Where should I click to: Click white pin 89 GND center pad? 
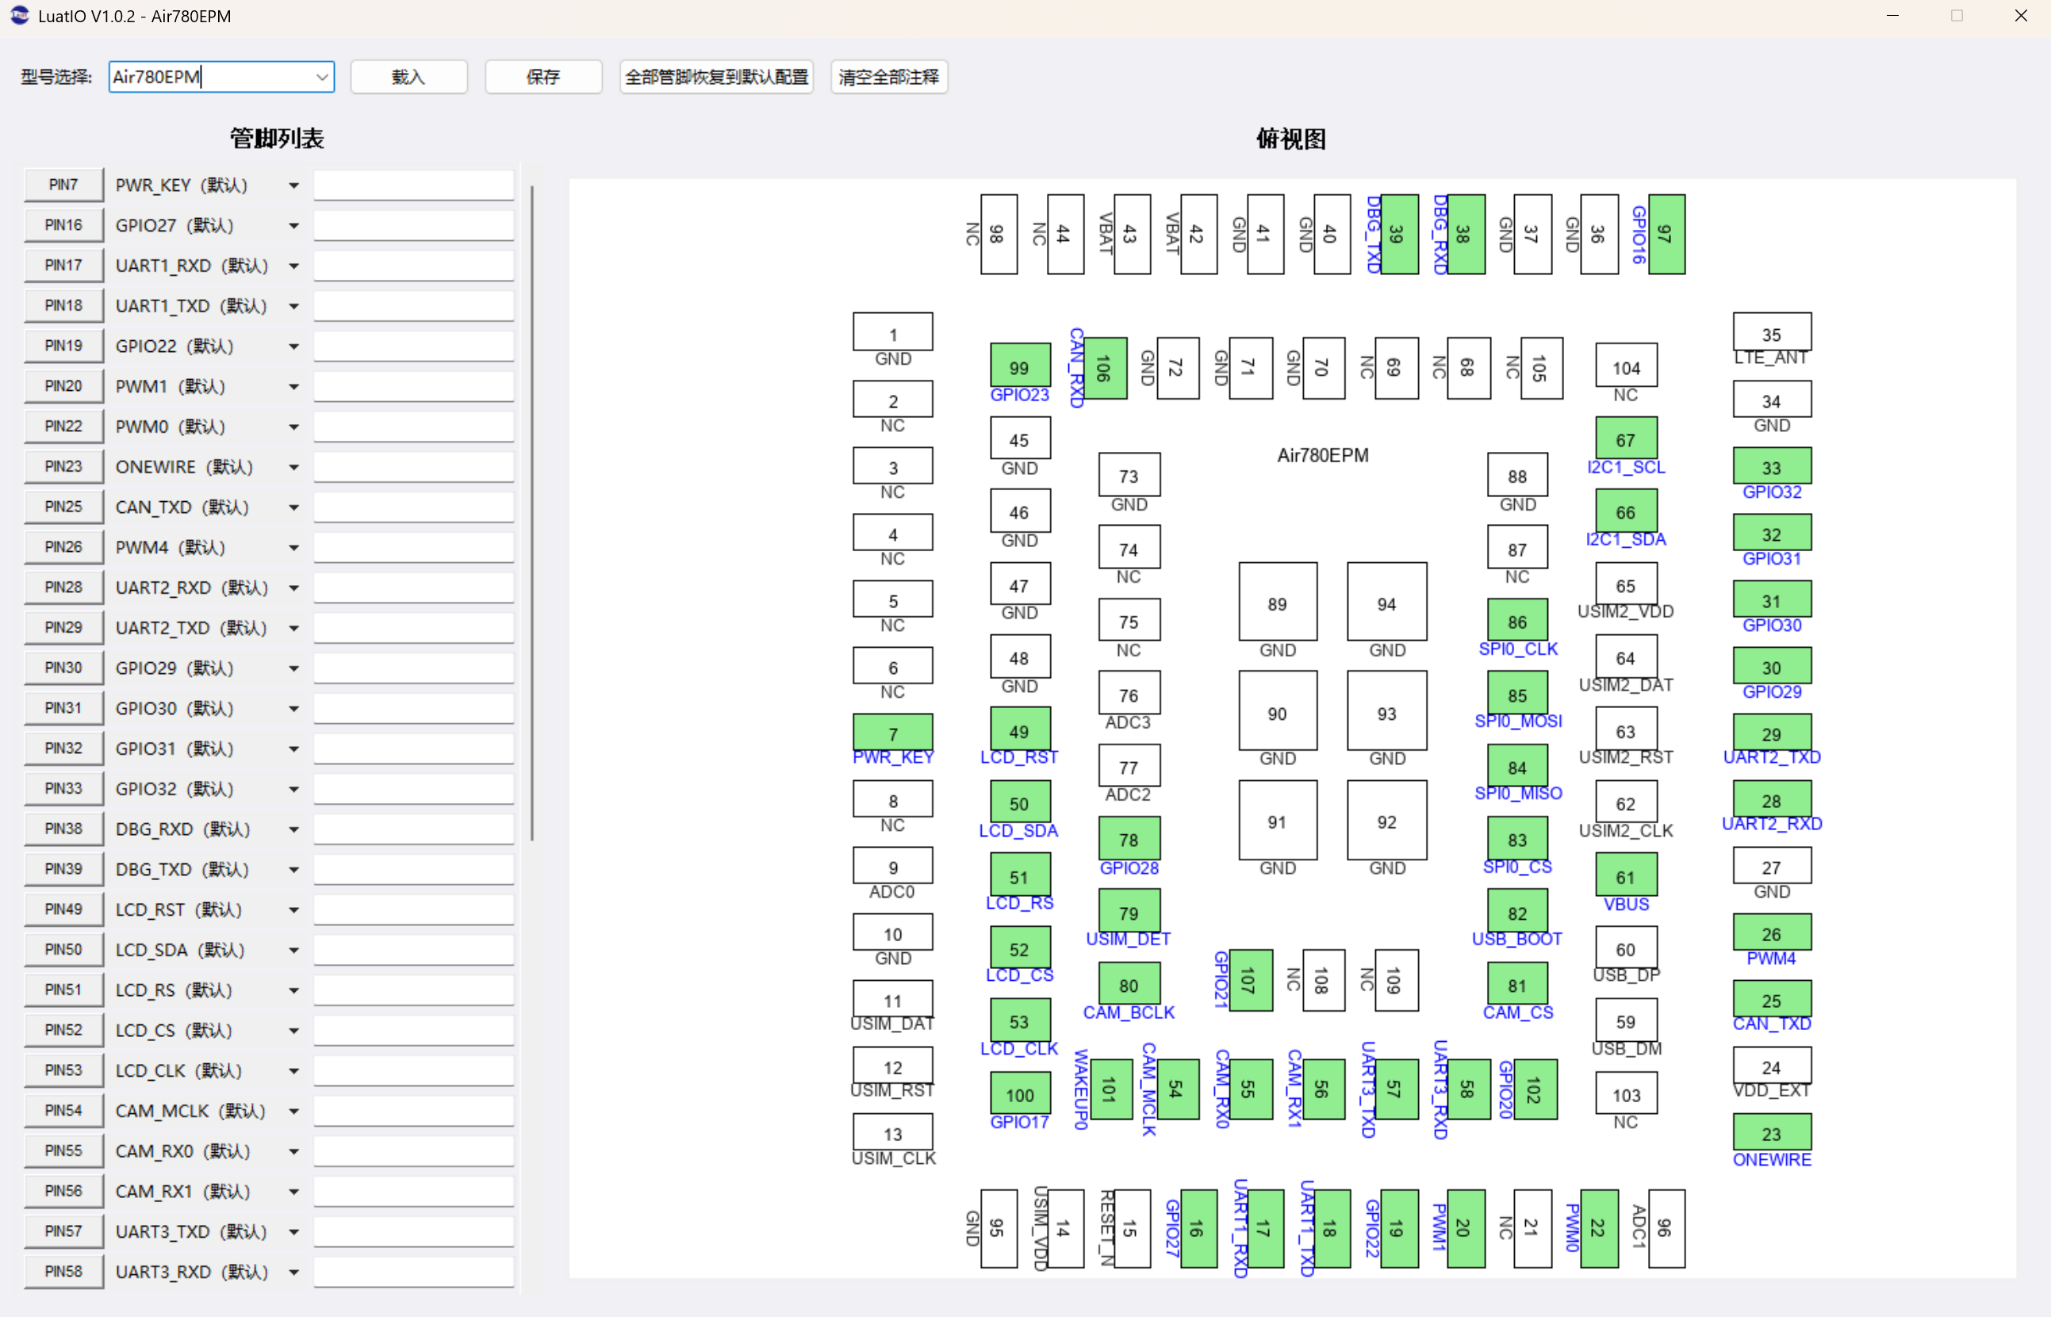click(1278, 602)
